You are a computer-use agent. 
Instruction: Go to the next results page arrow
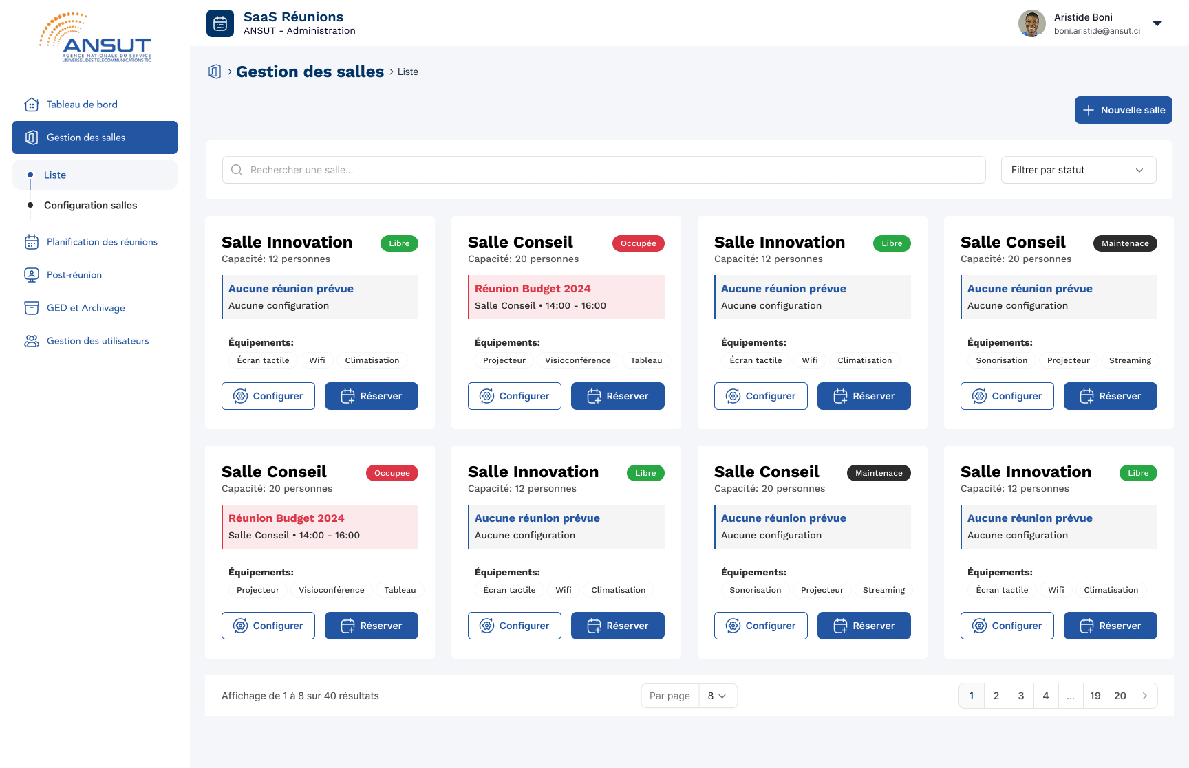coord(1145,696)
